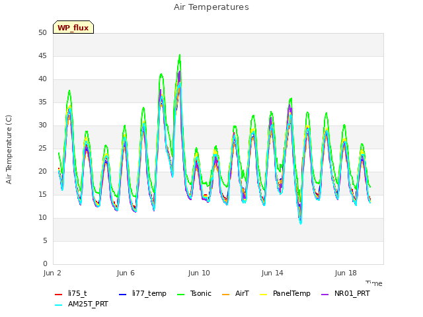This screenshot has width=423, height=317.
Task: Click the cyan AM25T_PRT legend swatch
Action: (59, 305)
